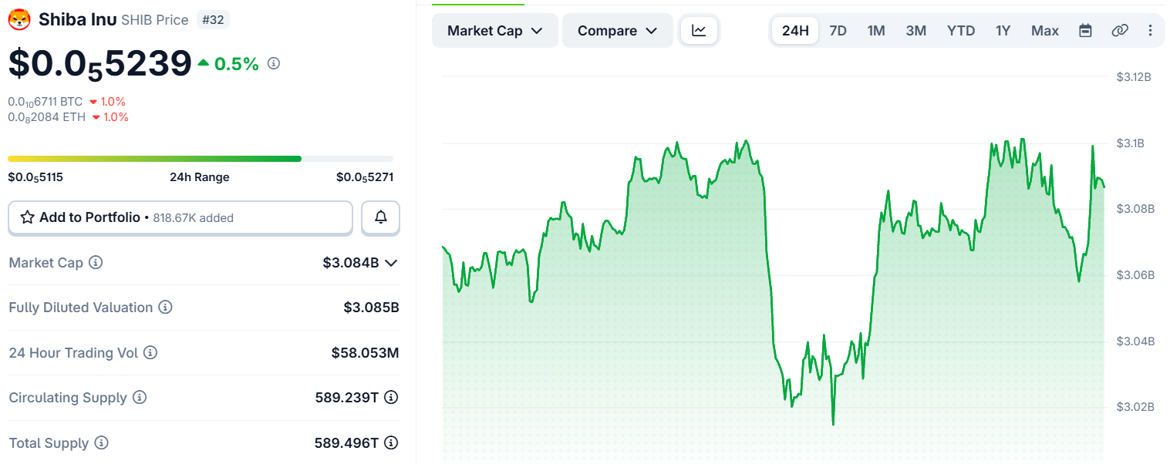Click info icon beside 589.239T value
This screenshot has width=1170, height=464.
[391, 398]
